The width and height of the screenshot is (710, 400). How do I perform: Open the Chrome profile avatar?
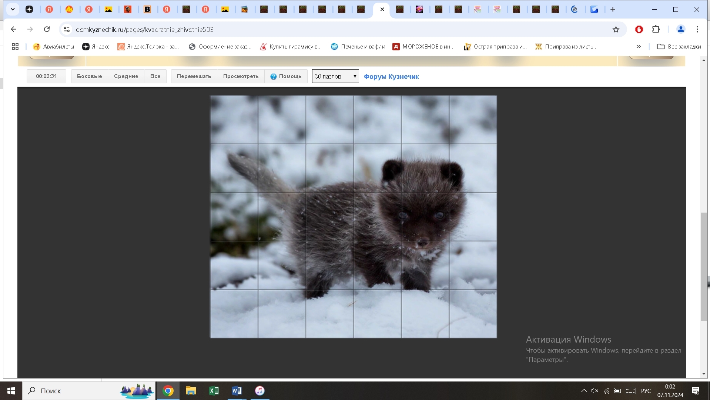(x=681, y=29)
